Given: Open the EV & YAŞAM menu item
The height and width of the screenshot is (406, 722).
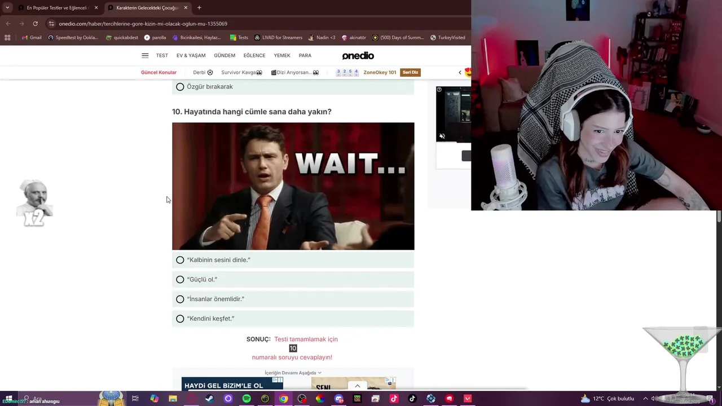Looking at the screenshot, I should click(x=191, y=55).
